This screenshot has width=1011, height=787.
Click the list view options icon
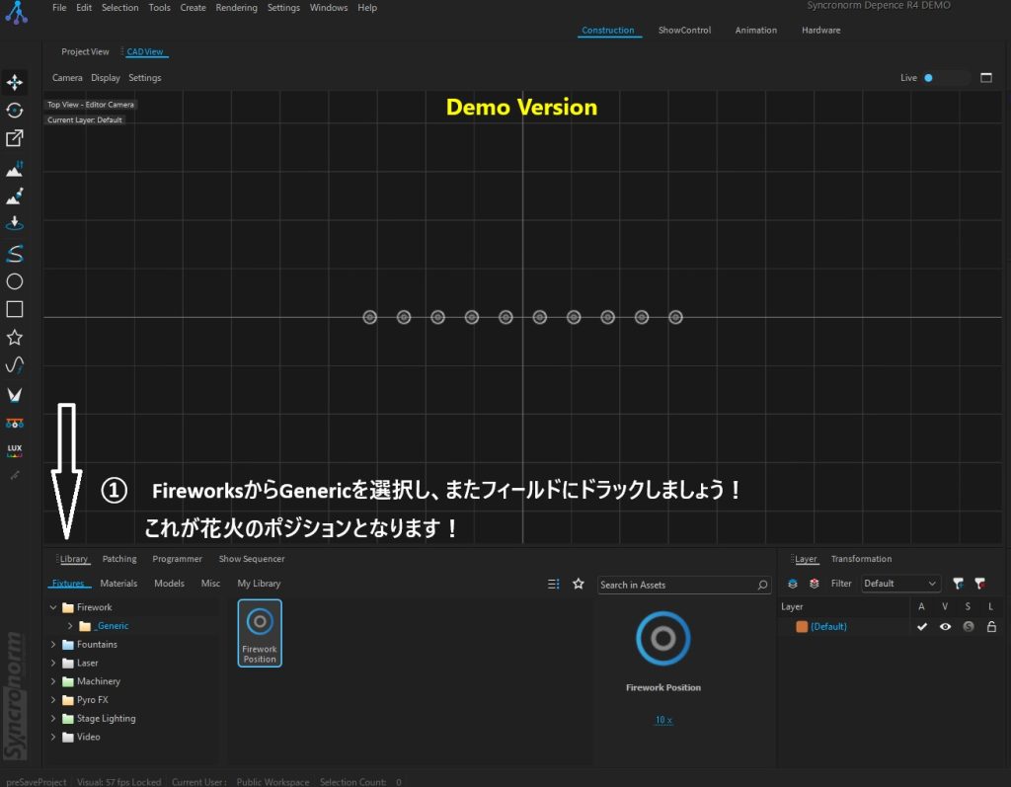(x=553, y=584)
